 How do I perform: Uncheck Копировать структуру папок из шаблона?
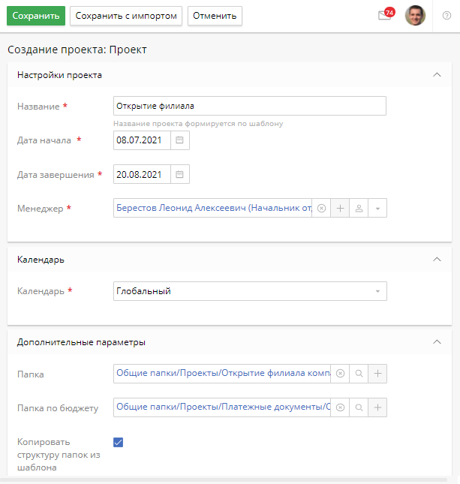[x=118, y=442]
